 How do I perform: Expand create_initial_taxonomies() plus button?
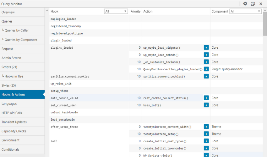(206, 148)
